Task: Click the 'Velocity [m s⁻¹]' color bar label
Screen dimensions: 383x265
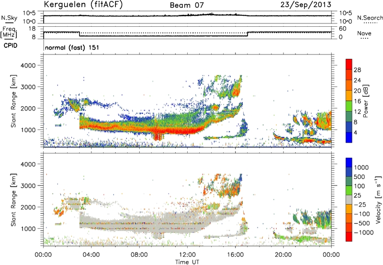Action: pos(378,199)
